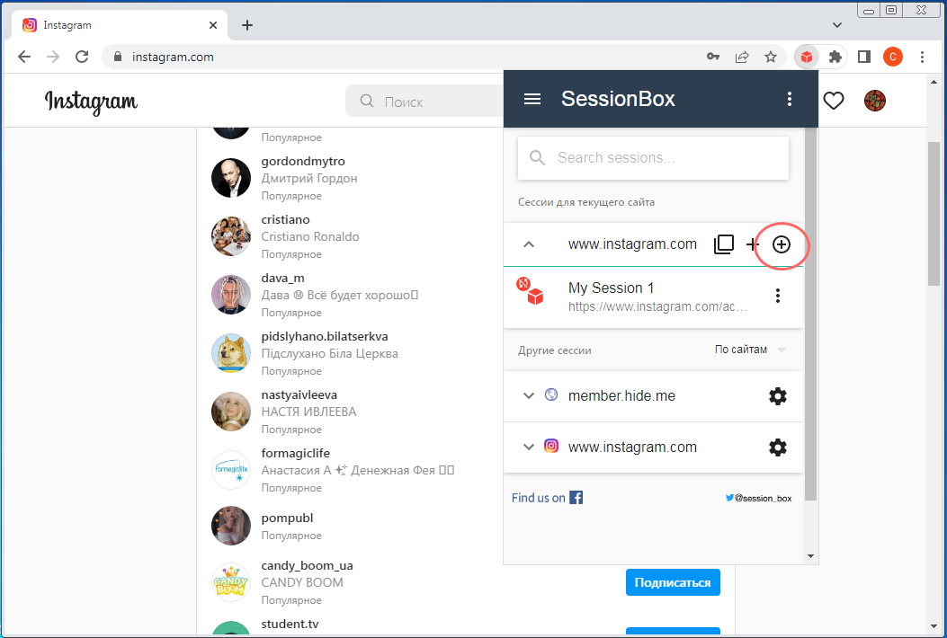
Task: Expand the lower www.instagram.com session group
Action: click(x=529, y=447)
